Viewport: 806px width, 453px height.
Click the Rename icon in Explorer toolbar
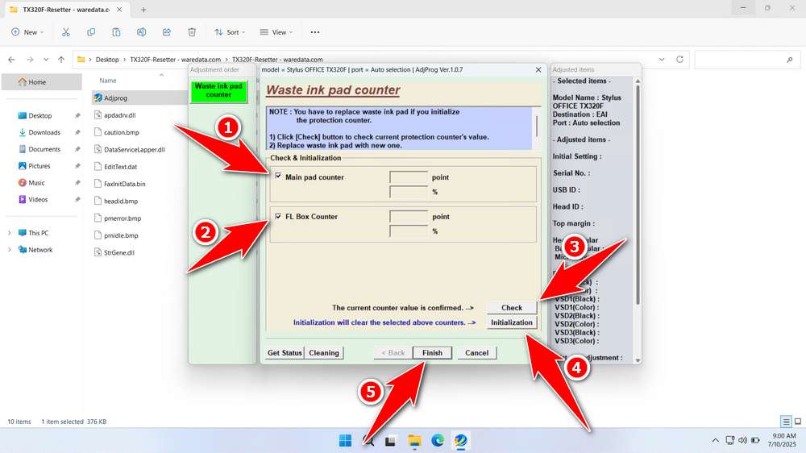141,32
